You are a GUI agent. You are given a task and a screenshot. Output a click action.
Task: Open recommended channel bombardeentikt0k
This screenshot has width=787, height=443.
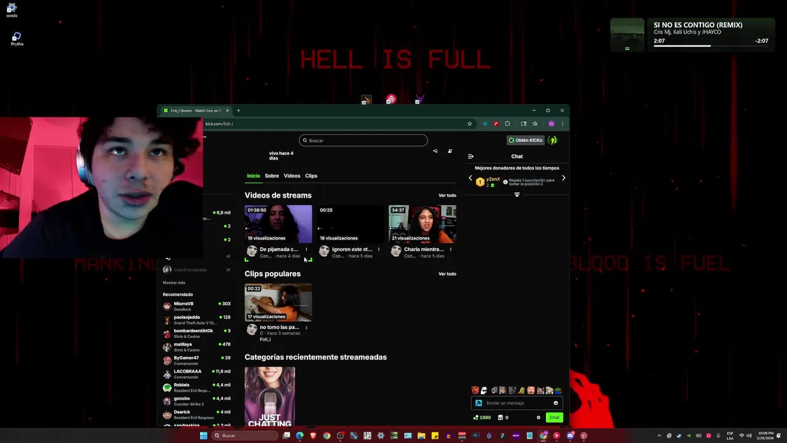click(x=197, y=333)
